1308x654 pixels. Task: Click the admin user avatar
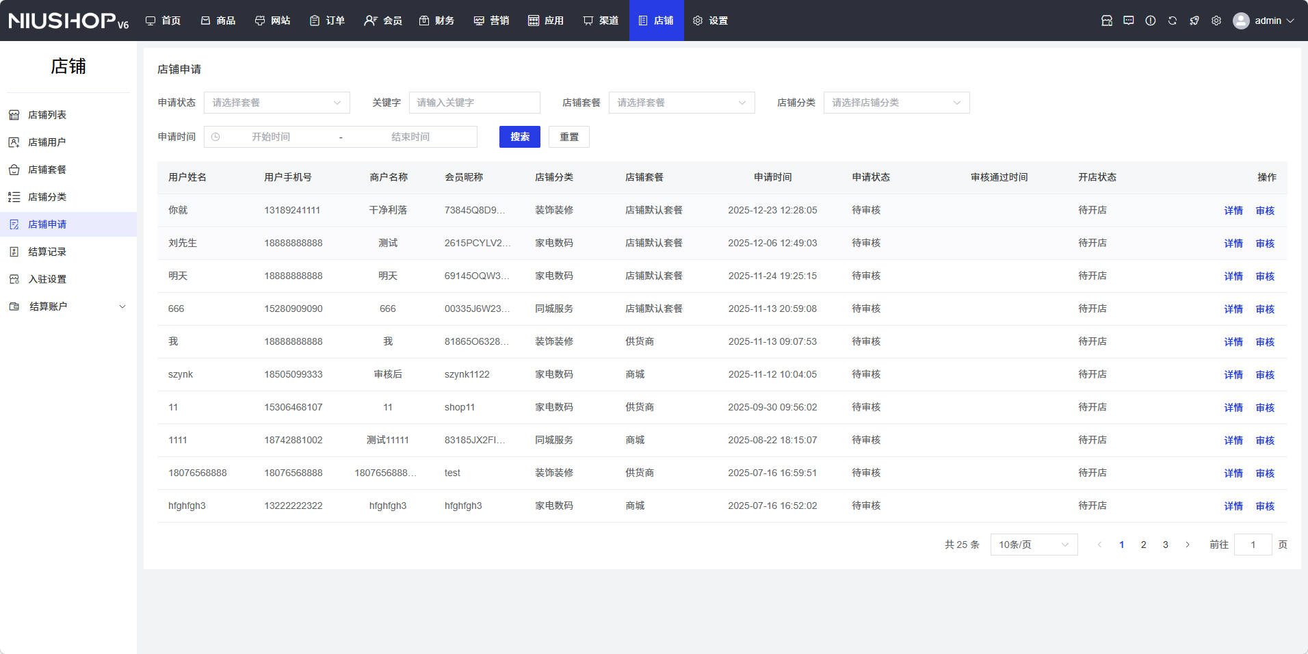pyautogui.click(x=1241, y=21)
